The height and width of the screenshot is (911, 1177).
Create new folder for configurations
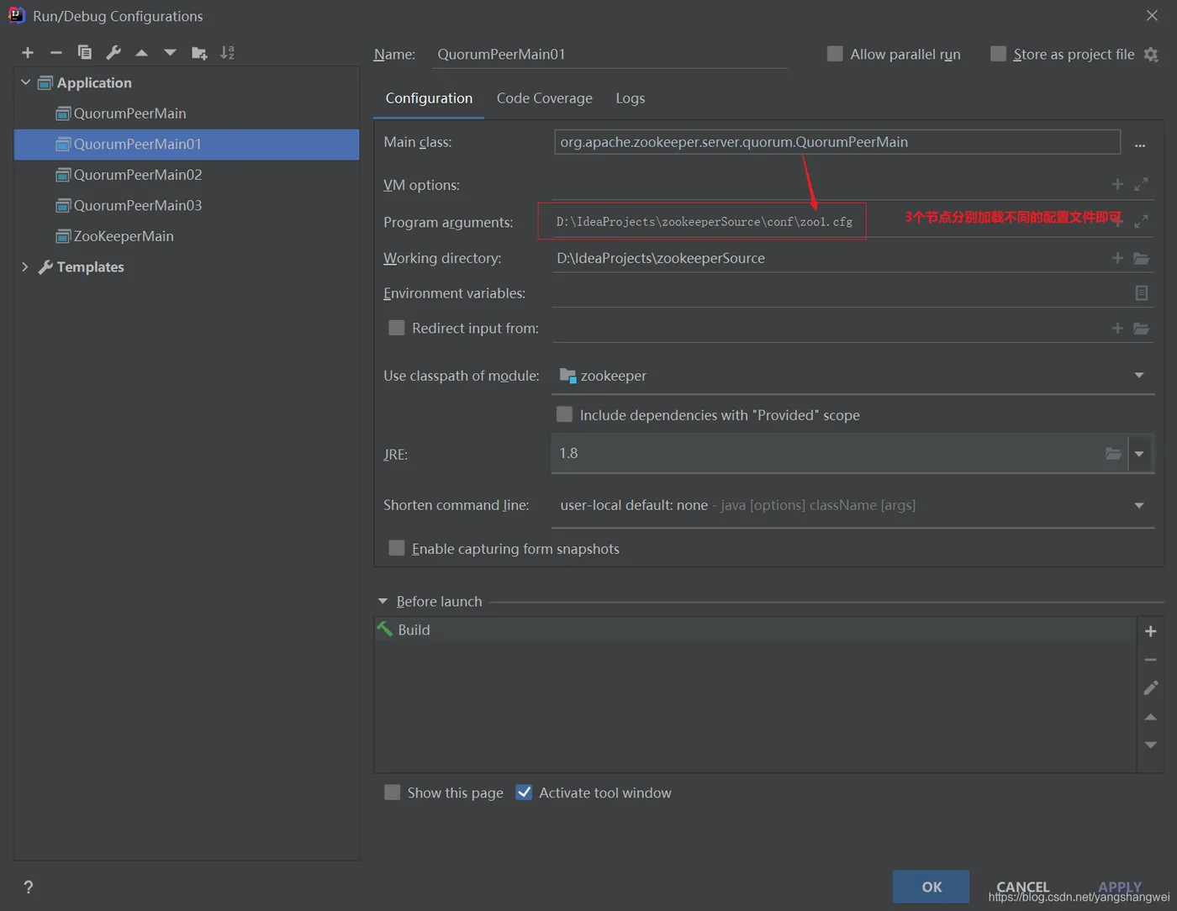point(199,53)
